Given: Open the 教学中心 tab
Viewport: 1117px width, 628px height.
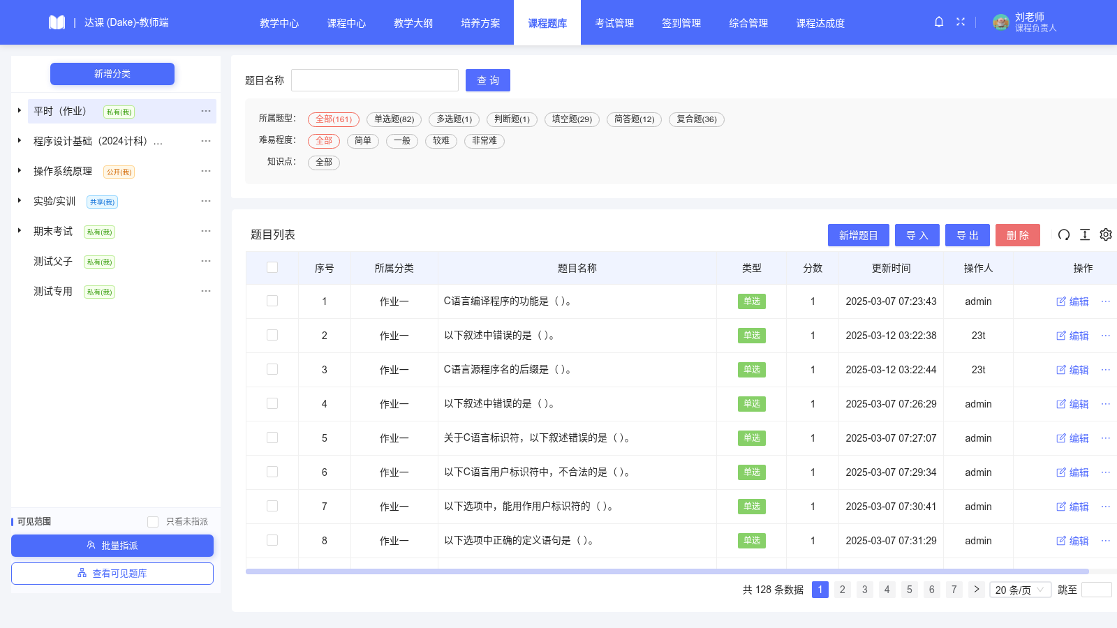Looking at the screenshot, I should [x=279, y=23].
